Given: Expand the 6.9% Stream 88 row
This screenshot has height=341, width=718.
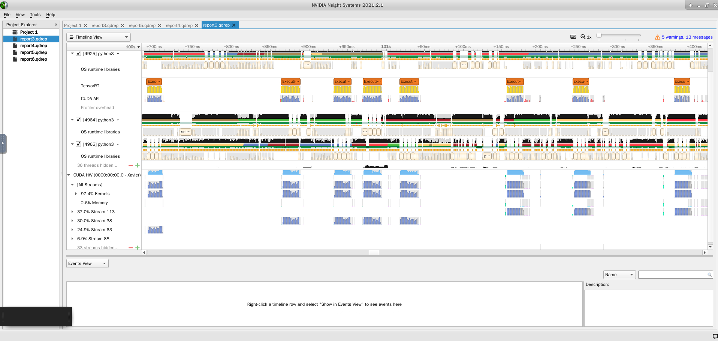Looking at the screenshot, I should 72,239.
